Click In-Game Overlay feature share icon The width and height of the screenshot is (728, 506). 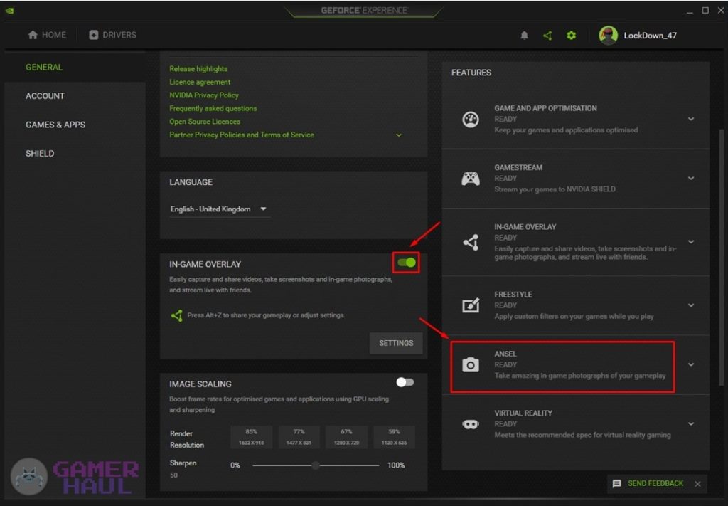471,242
